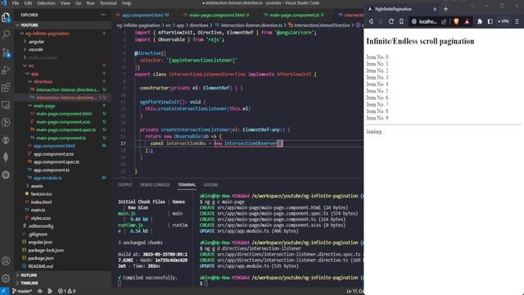524x295 pixels.
Task: Open the Help menu
Action: (126, 3)
